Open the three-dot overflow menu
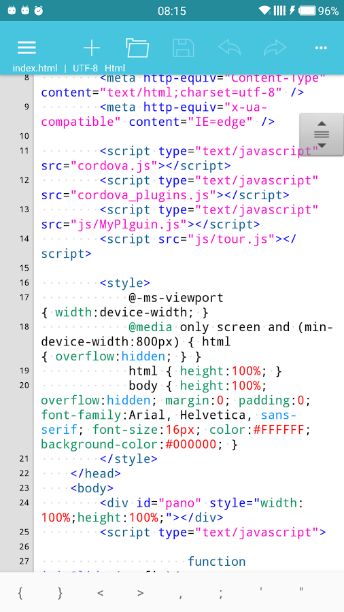This screenshot has width=344, height=612. [x=321, y=48]
